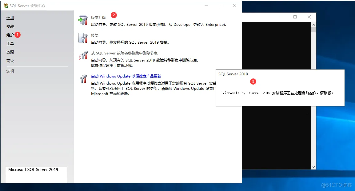
Task: Switch to the 安装 (Installation) page
Action: [10, 26]
